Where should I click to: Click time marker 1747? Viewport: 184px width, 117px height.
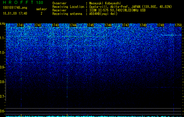pos(126,25)
